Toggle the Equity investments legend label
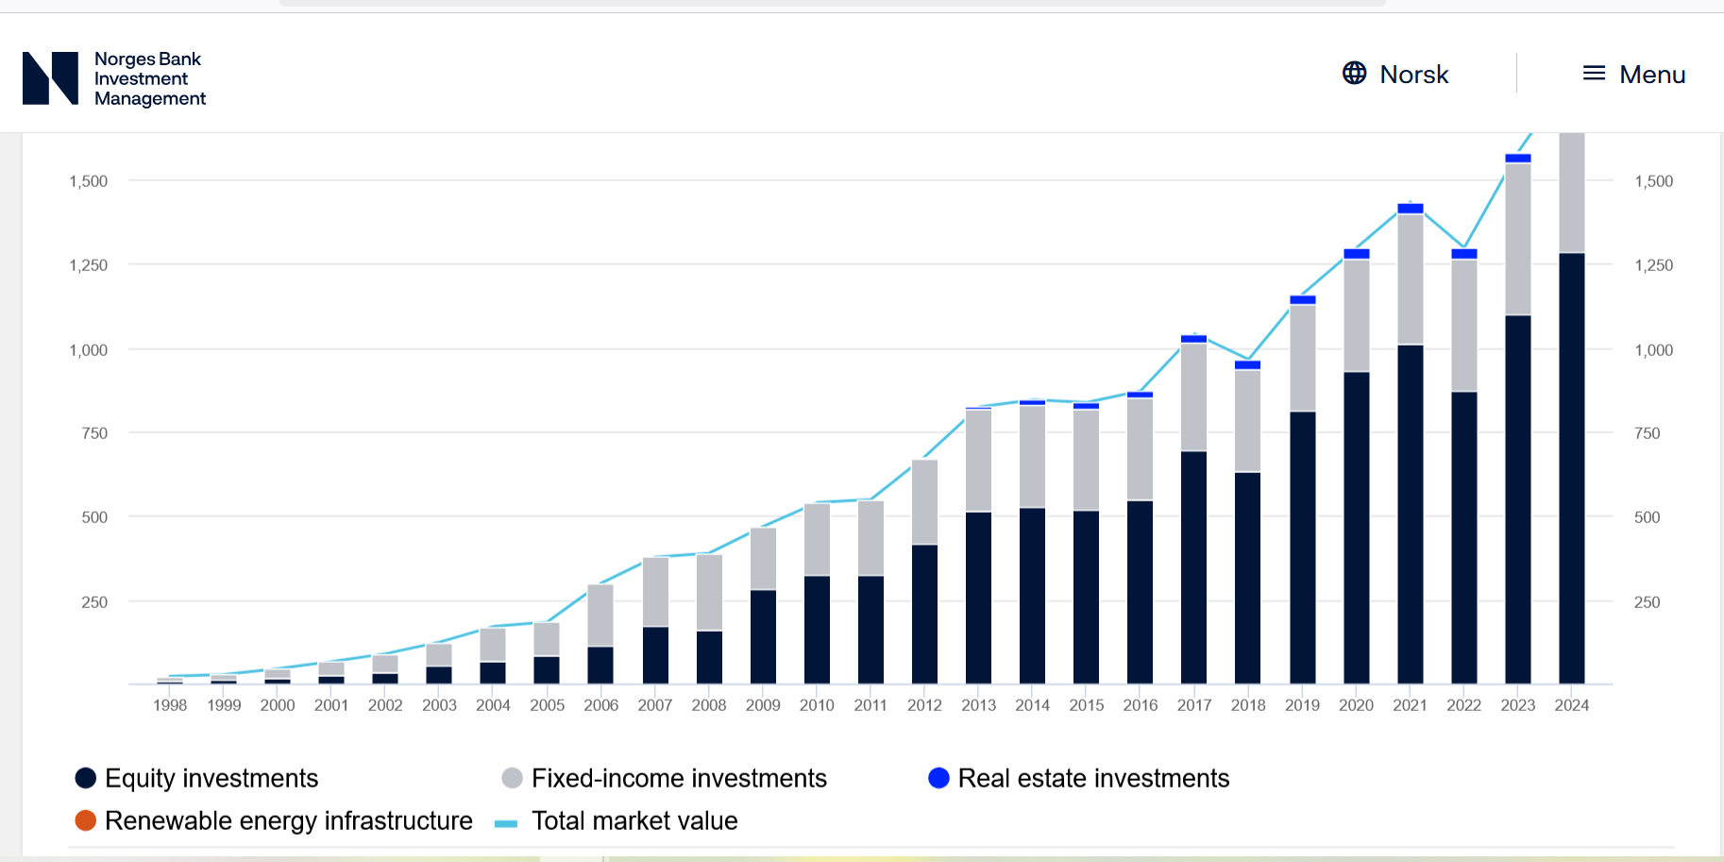Viewport: 1724px width, 862px height. (x=211, y=778)
